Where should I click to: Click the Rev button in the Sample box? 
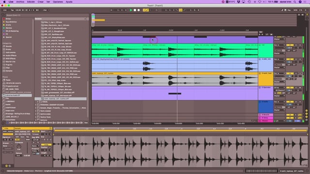pyautogui.click(x=28, y=137)
